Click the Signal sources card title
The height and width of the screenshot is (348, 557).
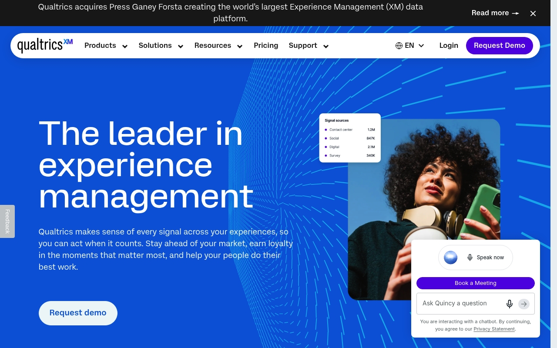[337, 120]
